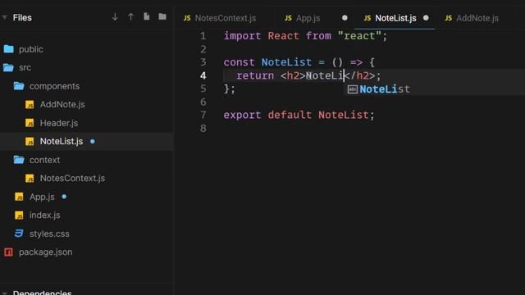Click 'const' keyword on line 3
Image resolution: width=525 pixels, height=295 pixels.
pyautogui.click(x=239, y=62)
